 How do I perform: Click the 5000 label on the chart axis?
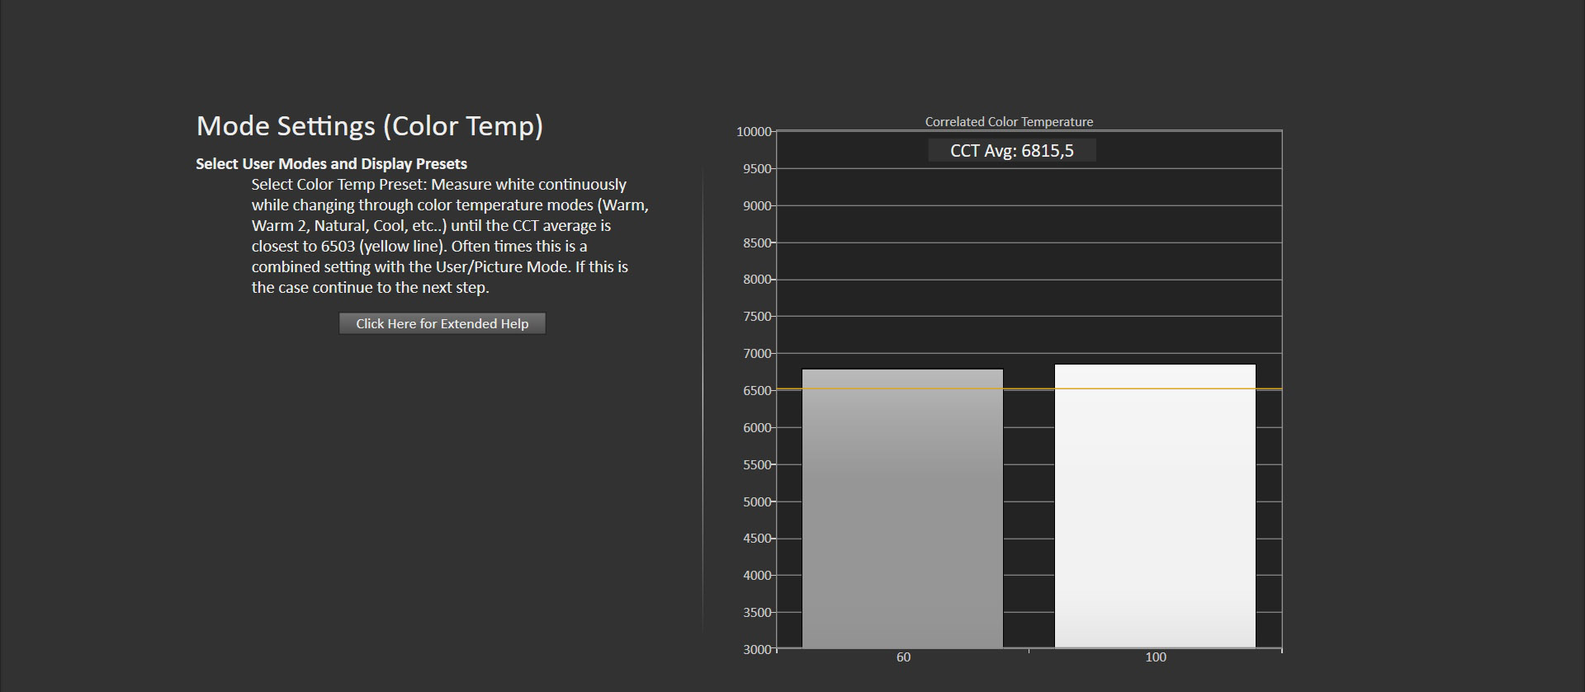[x=757, y=501]
